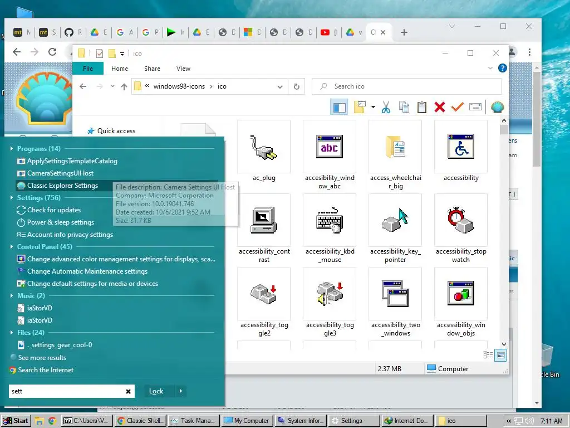570x428 pixels.
Task: Click the Explorer back arrow
Action: [83, 86]
